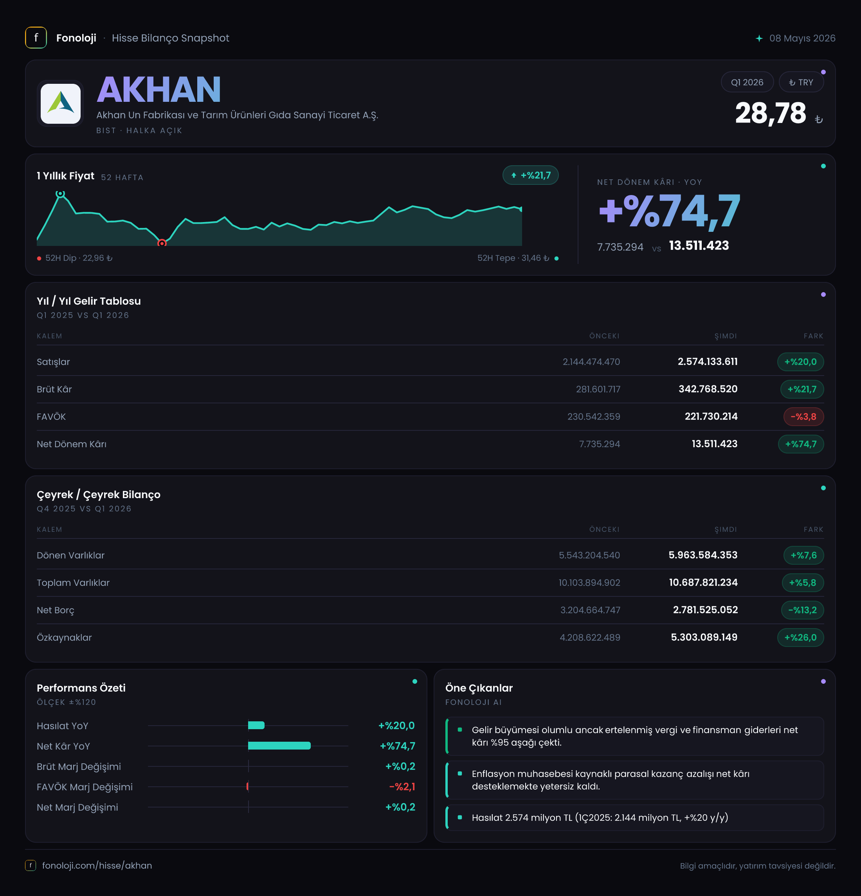
Task: Click the 1 Yıllık Fiyat chart area
Action: pyautogui.click(x=279, y=219)
